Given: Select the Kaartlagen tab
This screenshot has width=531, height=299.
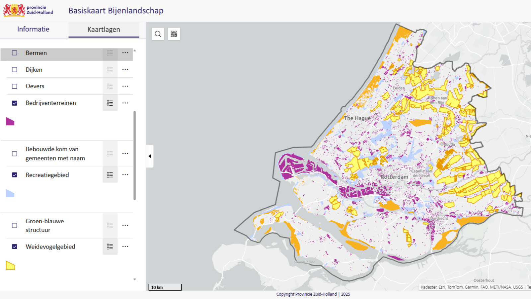Looking at the screenshot, I should coord(104,30).
